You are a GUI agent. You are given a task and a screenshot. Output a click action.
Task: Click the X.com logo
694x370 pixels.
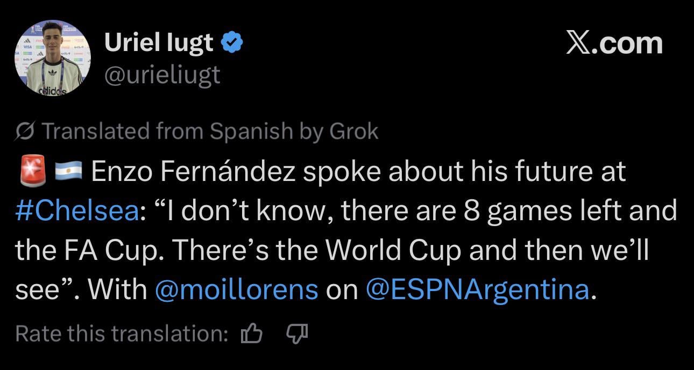pos(614,43)
